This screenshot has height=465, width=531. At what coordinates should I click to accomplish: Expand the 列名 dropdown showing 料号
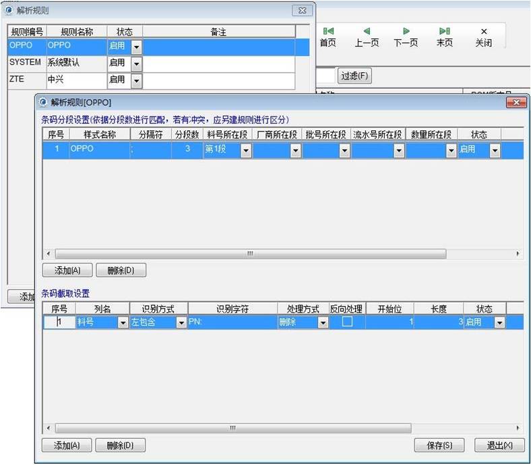tap(123, 323)
